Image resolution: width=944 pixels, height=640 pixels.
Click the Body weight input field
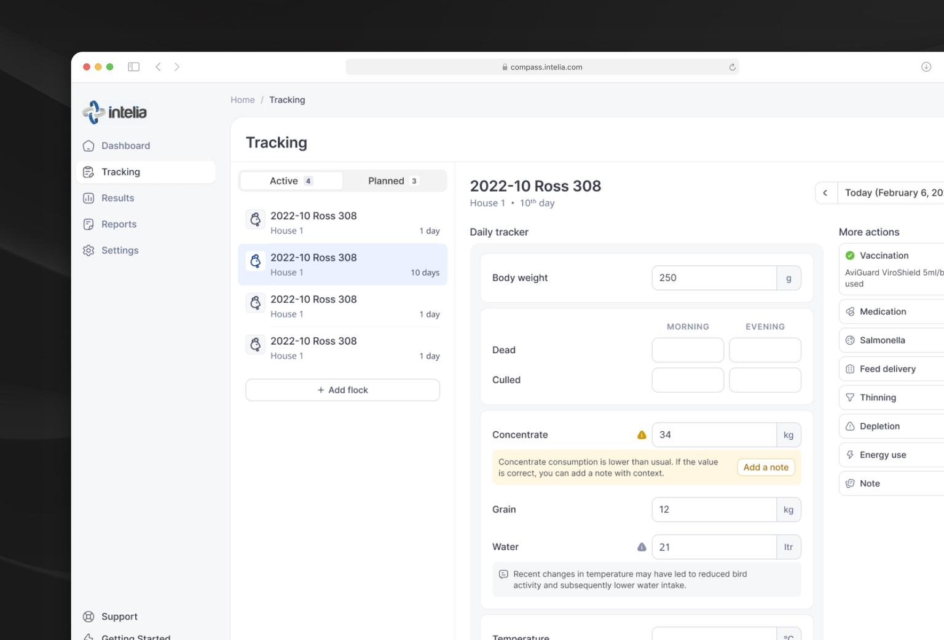714,278
